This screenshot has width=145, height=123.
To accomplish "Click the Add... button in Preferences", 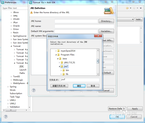I will (x=139, y=19).
